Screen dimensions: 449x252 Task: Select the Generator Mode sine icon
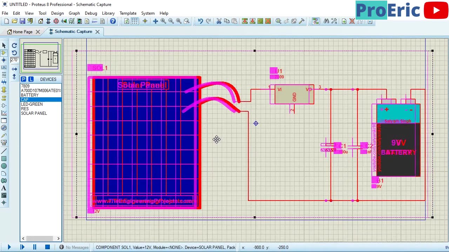(x=4, y=128)
